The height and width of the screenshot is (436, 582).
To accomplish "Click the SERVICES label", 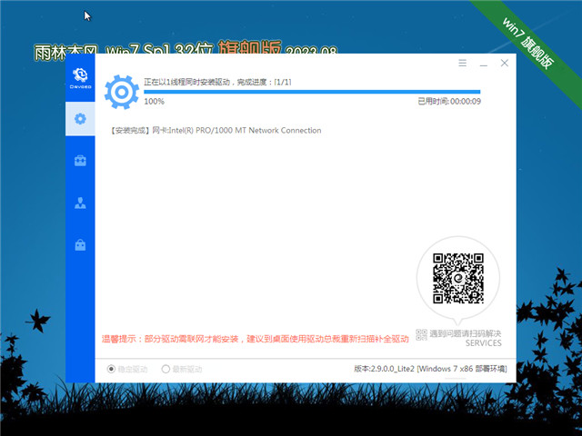I will pos(483,343).
